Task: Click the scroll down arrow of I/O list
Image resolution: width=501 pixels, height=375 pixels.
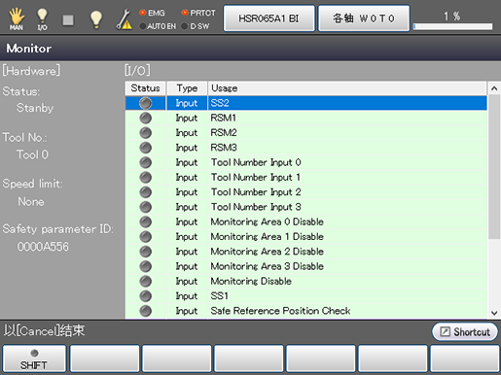Action: click(x=494, y=313)
